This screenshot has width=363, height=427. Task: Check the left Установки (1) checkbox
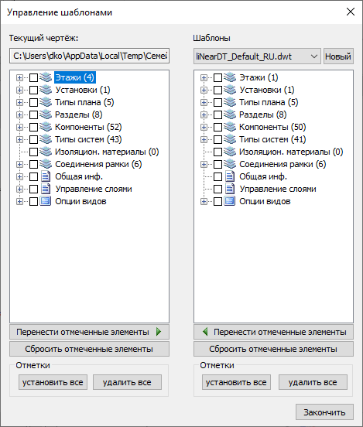pyautogui.click(x=33, y=90)
